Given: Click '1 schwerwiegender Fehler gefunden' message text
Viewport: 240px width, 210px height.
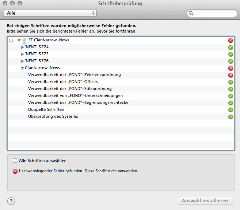Looking at the screenshot, I should (x=79, y=171).
